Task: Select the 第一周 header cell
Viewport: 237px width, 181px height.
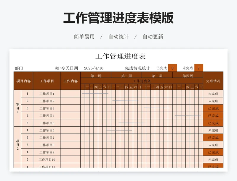Action: [x=96, y=75]
